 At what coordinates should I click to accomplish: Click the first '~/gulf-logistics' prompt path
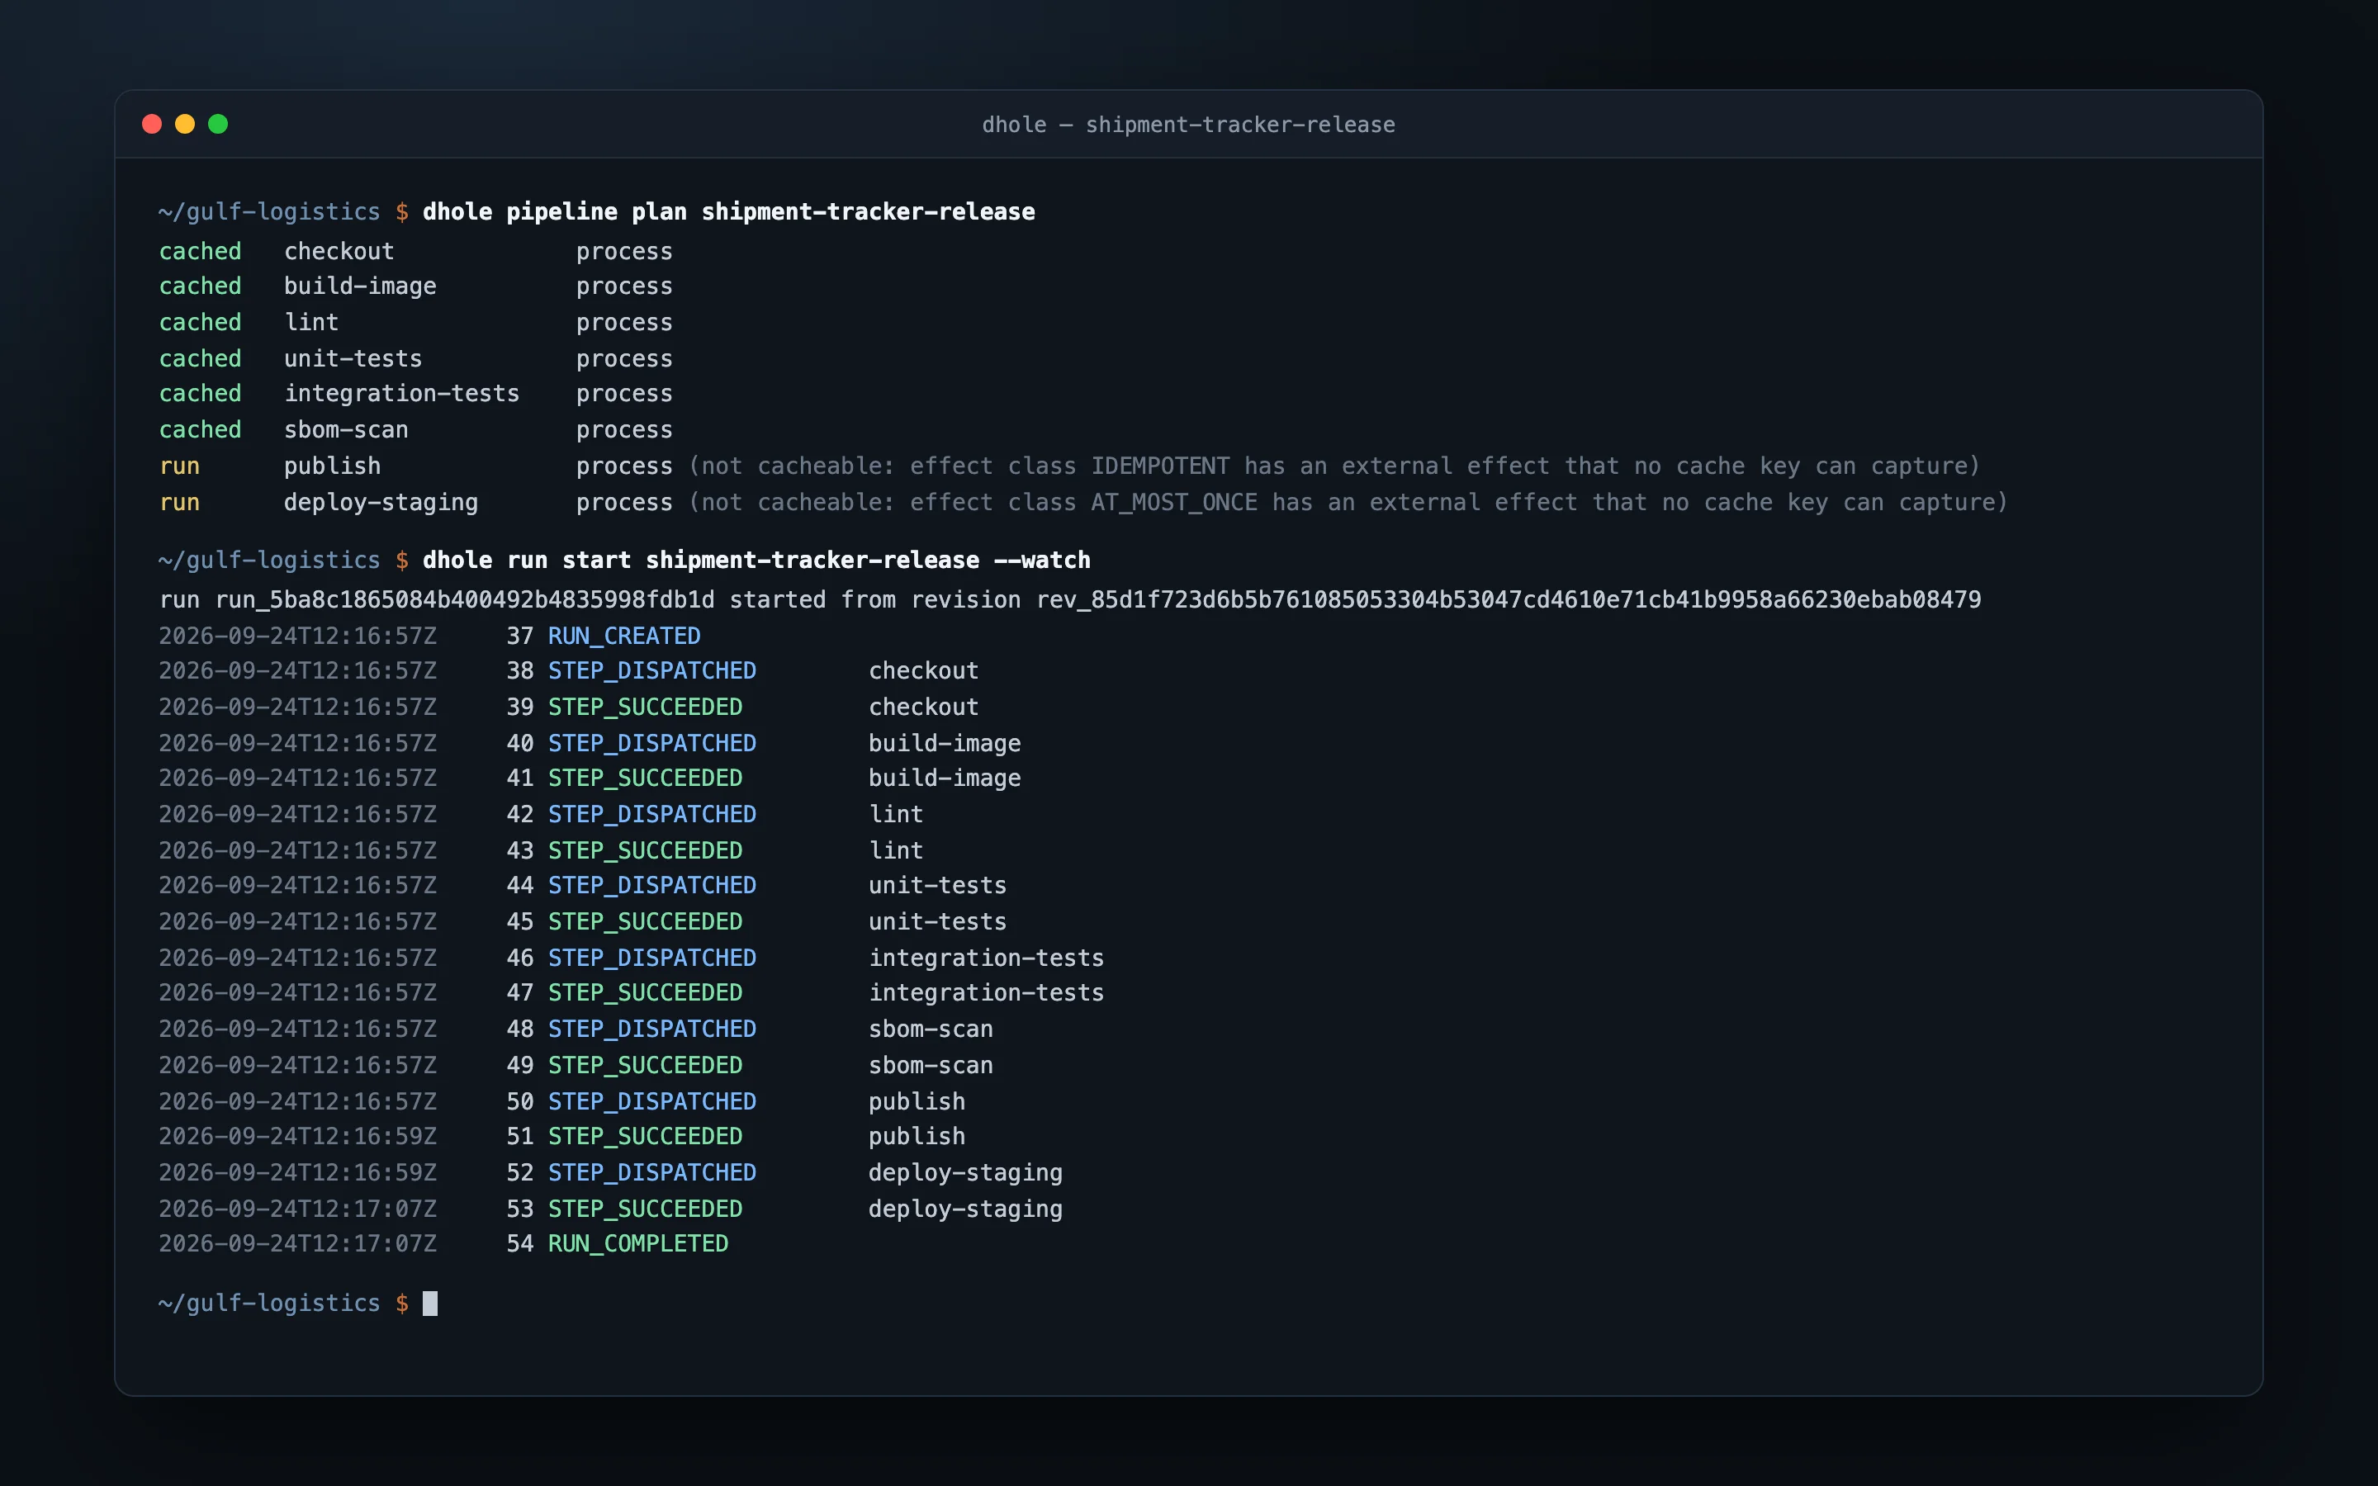[269, 211]
